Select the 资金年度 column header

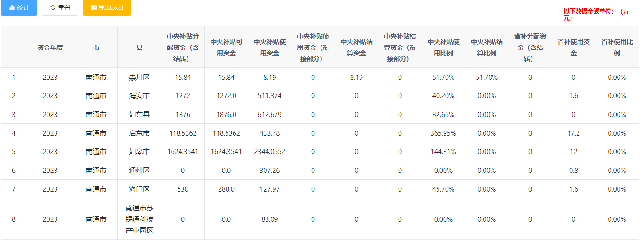point(50,47)
